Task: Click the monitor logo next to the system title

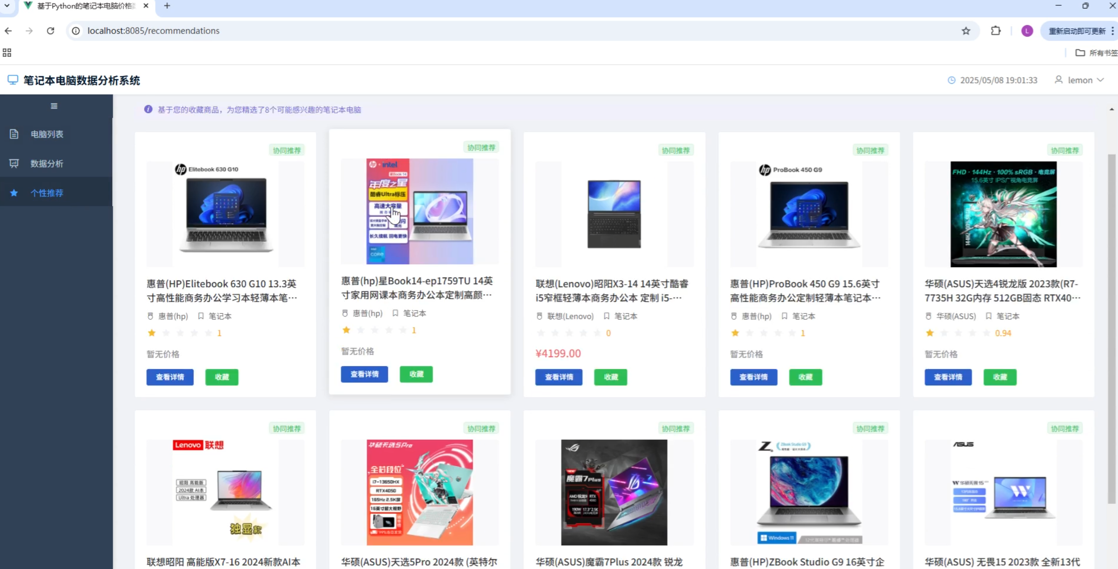Action: (12, 80)
